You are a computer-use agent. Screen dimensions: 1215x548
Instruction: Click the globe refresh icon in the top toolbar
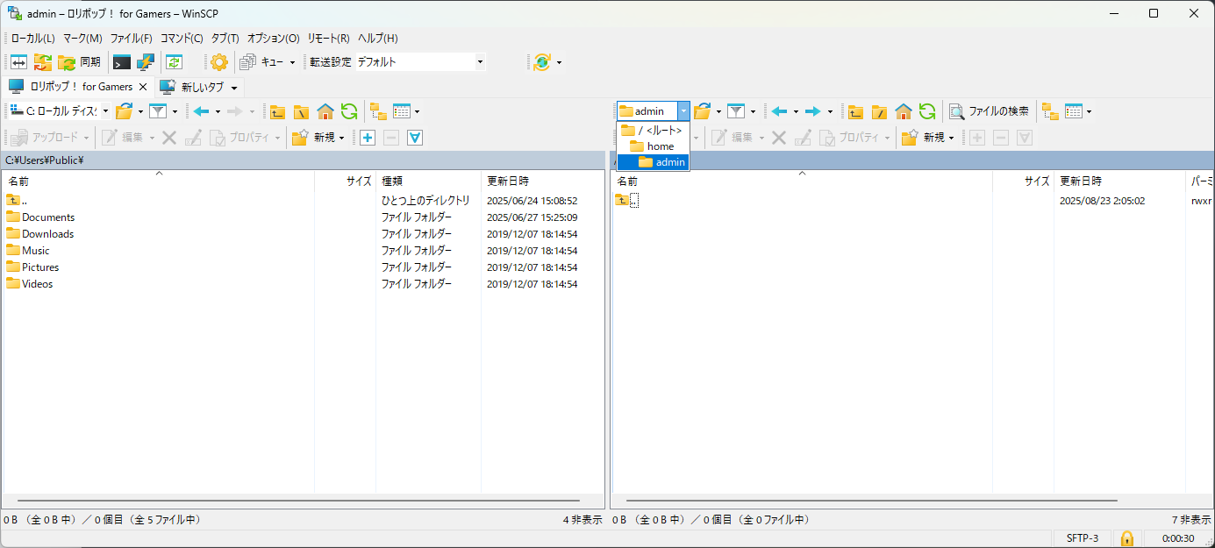click(x=542, y=62)
